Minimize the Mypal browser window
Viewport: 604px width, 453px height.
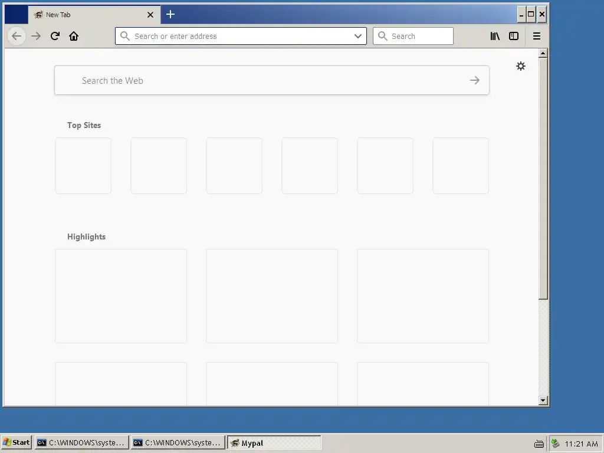tap(521, 15)
